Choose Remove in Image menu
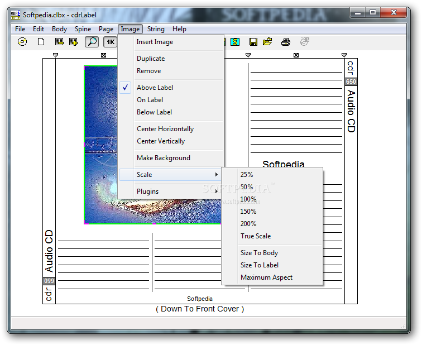 coord(171,71)
